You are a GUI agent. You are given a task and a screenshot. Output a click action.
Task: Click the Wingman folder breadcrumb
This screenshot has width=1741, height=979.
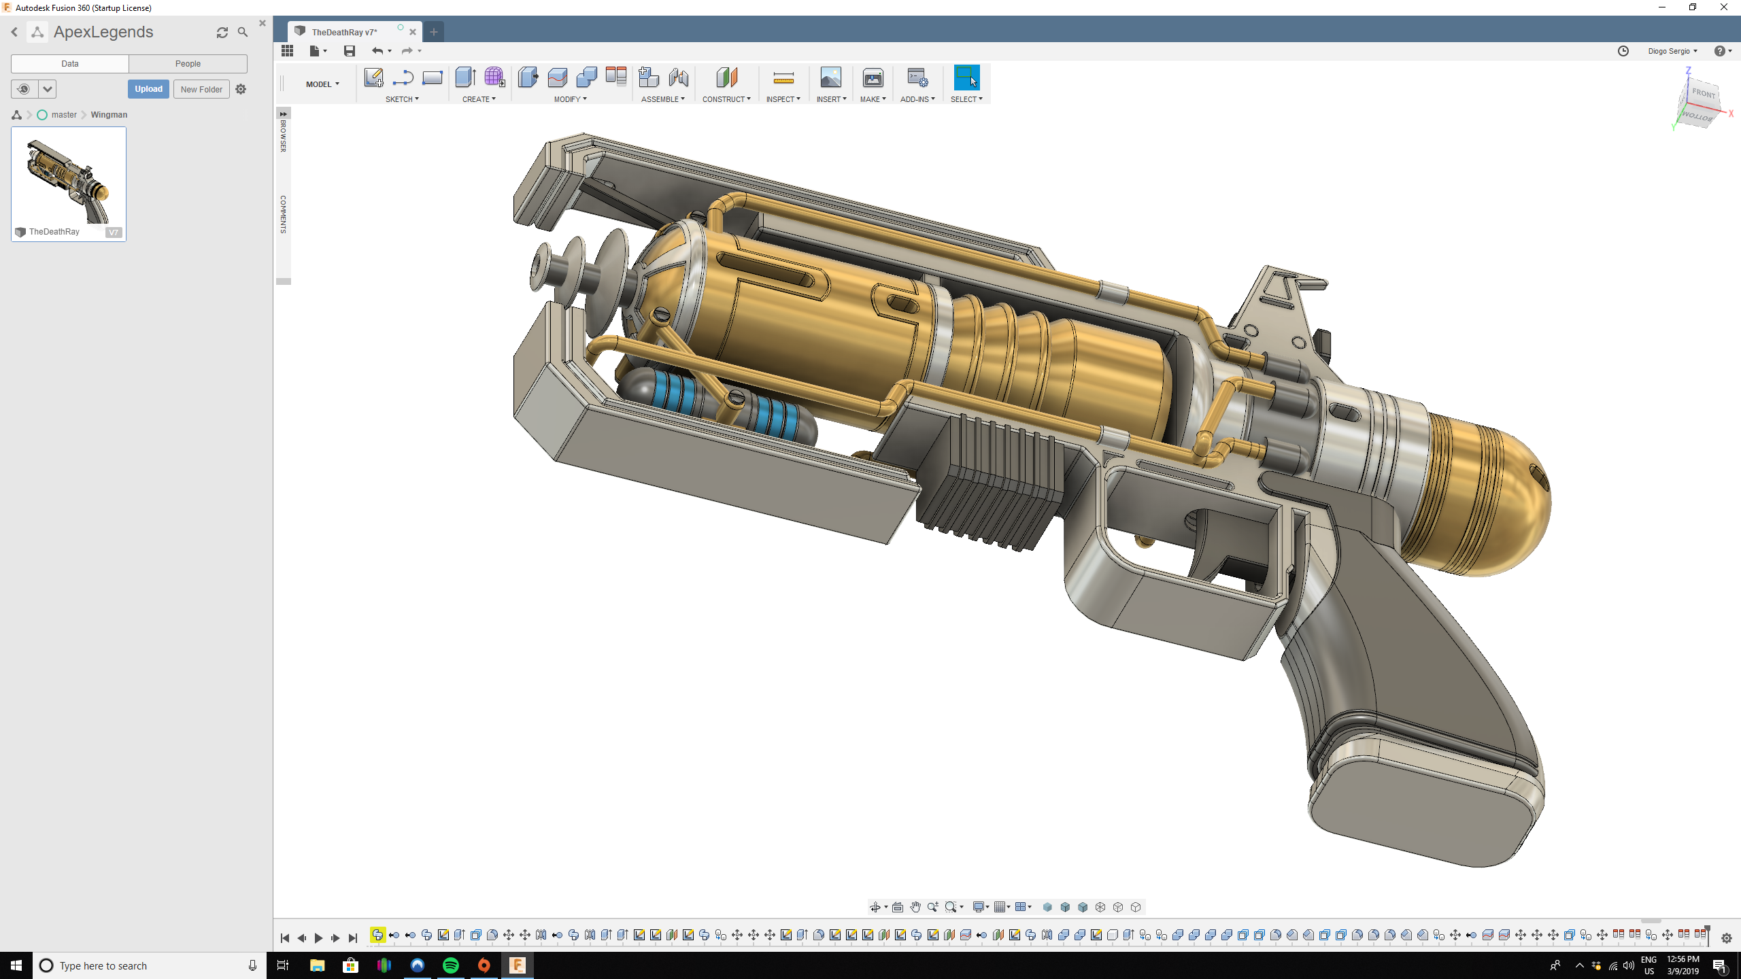(x=109, y=115)
